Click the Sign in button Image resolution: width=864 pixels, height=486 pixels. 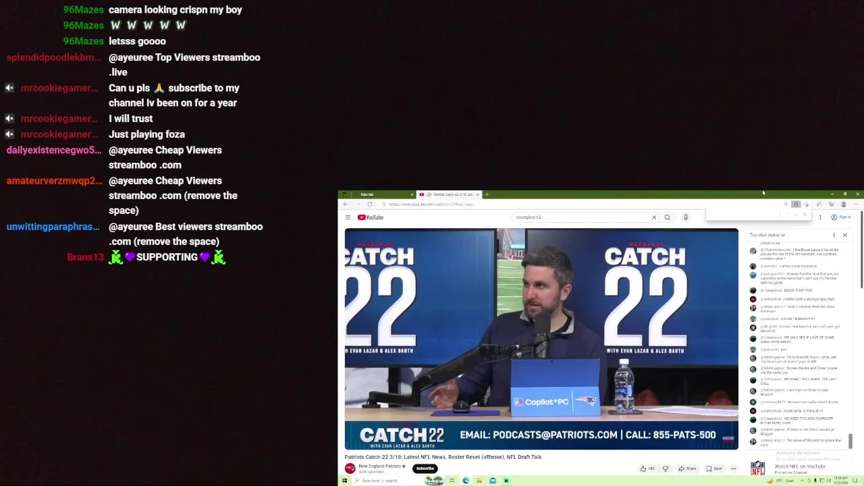841,217
